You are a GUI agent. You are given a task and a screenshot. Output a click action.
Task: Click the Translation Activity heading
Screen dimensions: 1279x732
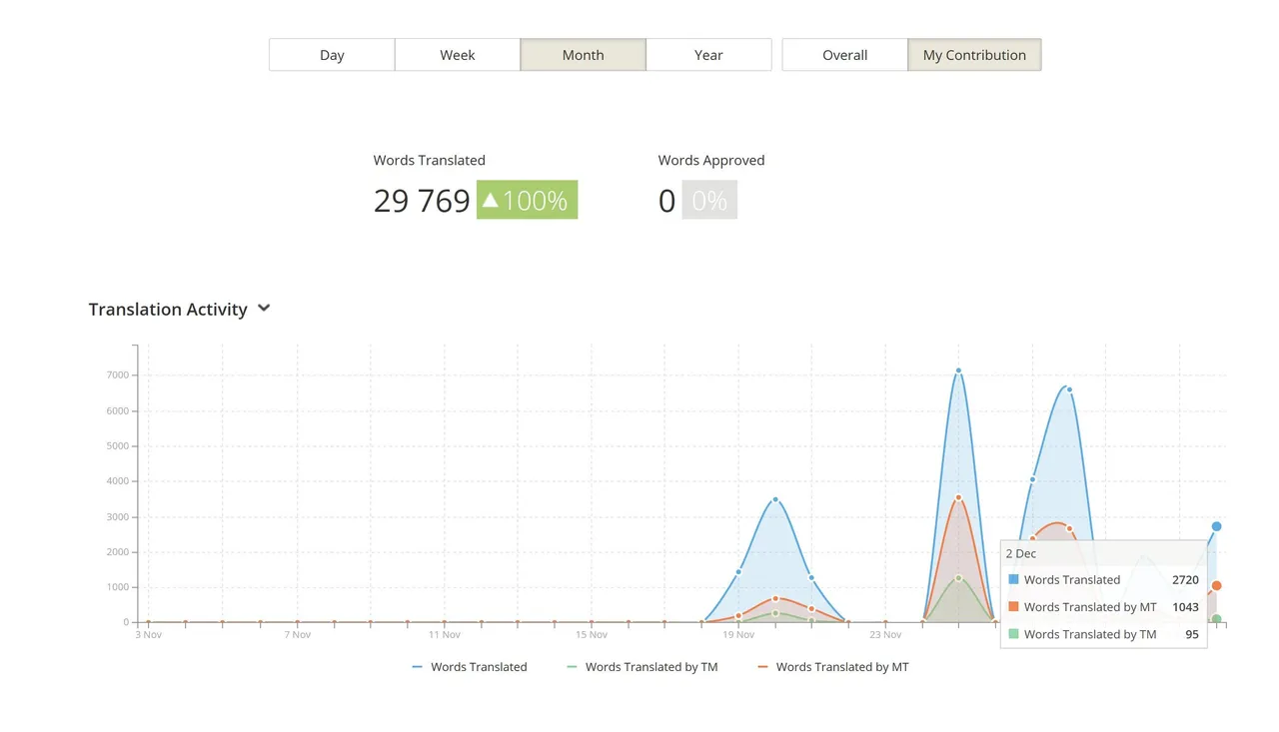click(x=168, y=310)
